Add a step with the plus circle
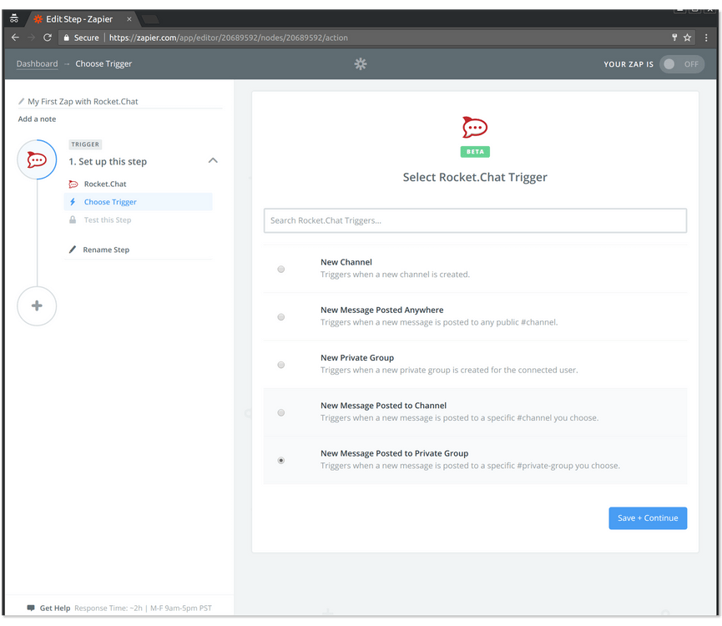The width and height of the screenshot is (722, 626). tap(37, 306)
